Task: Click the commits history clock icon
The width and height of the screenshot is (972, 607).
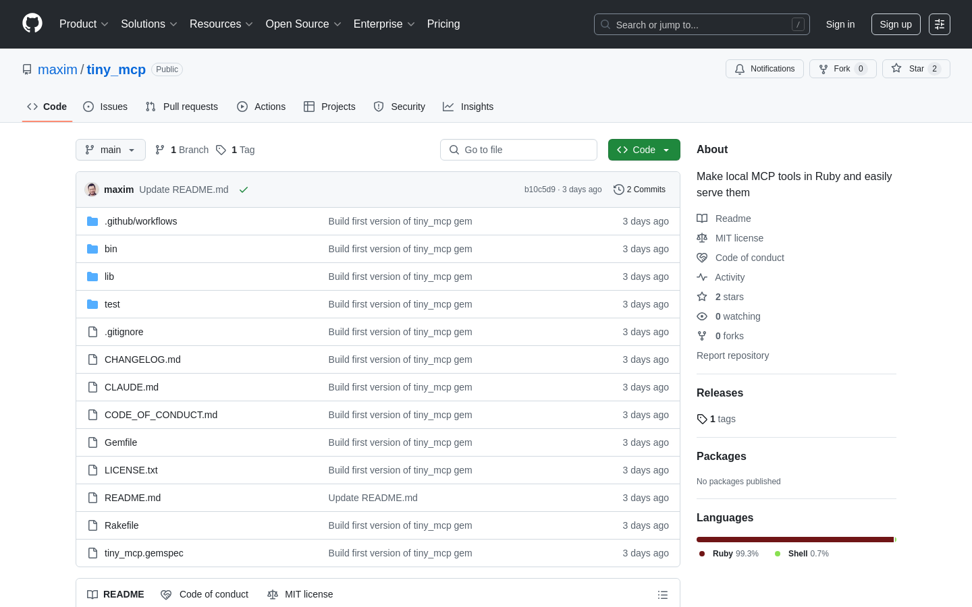Action: [x=618, y=190]
